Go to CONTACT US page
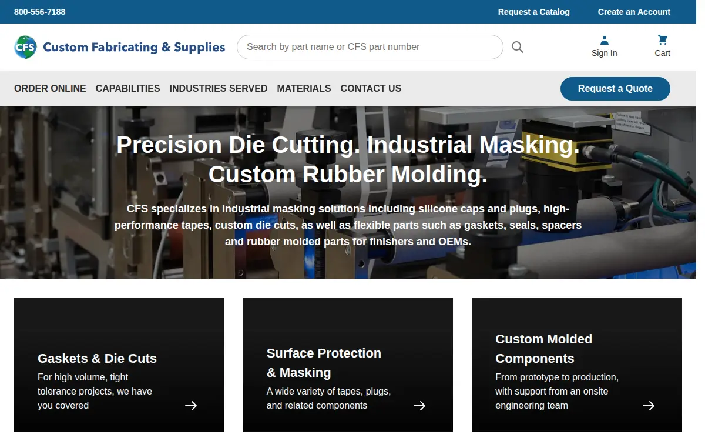 coord(371,88)
